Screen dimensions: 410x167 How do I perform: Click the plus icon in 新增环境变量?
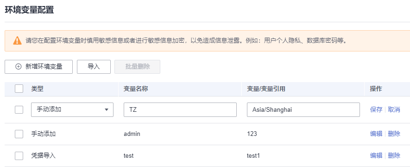point(19,67)
